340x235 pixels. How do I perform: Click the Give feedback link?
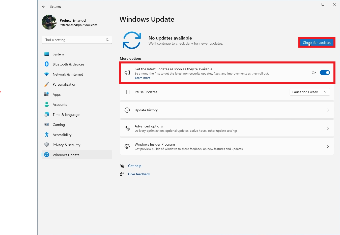click(139, 174)
